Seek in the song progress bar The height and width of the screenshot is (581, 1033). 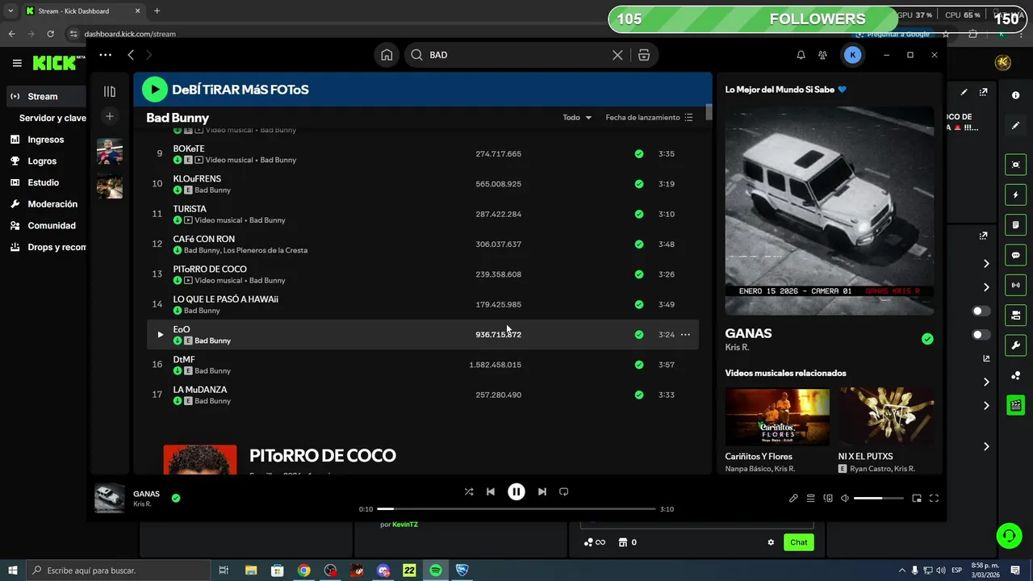tap(516, 509)
